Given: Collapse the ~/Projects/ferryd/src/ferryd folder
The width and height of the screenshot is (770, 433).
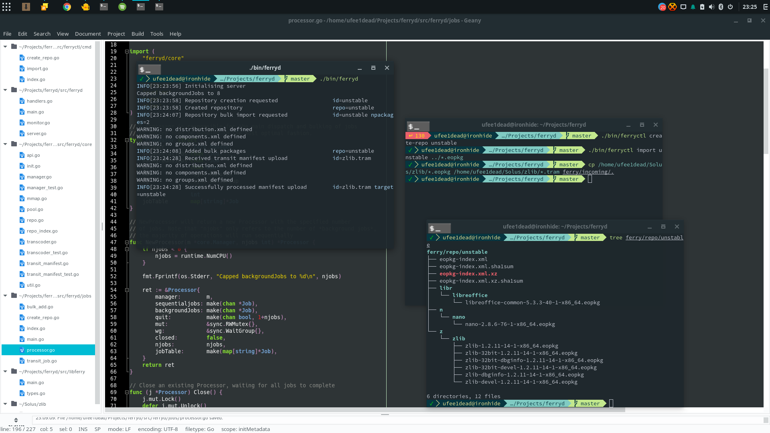Looking at the screenshot, I should coord(5,90).
